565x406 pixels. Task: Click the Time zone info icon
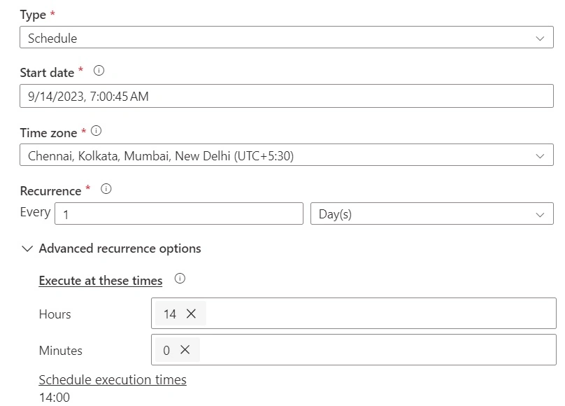(96, 130)
